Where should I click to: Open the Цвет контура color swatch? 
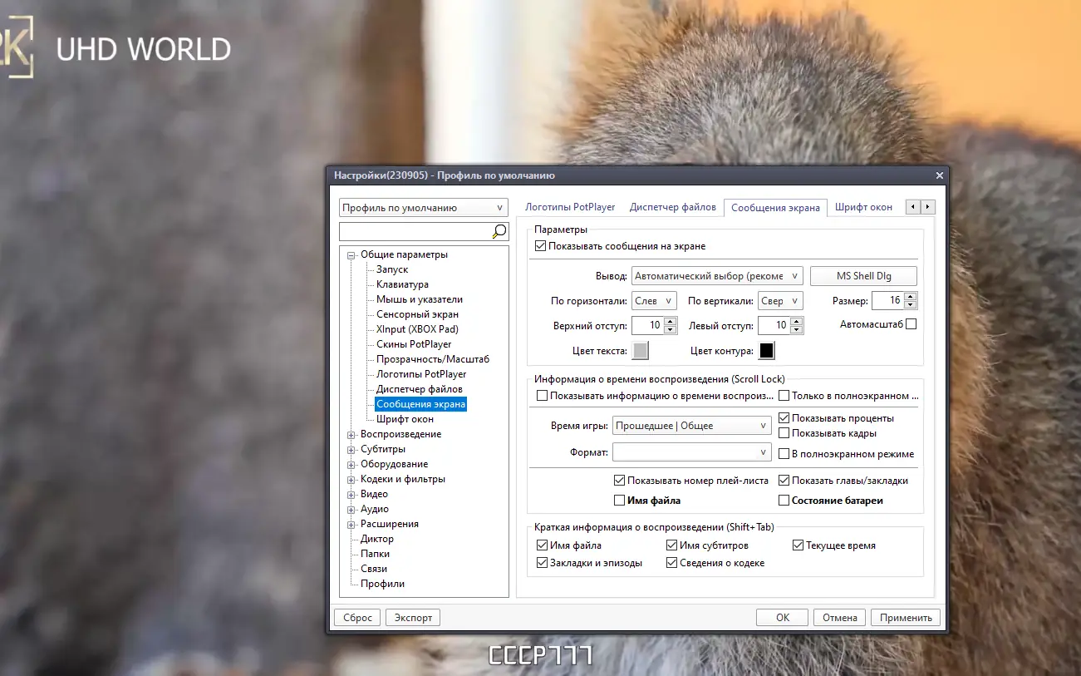click(766, 351)
